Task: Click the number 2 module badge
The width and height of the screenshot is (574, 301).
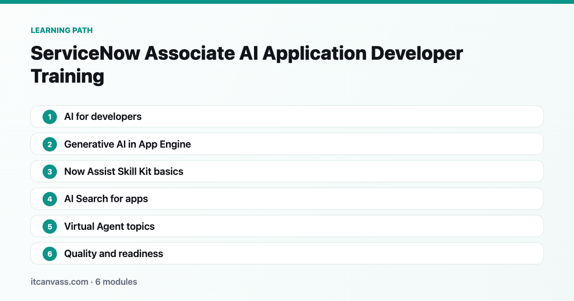Action: 50,144
